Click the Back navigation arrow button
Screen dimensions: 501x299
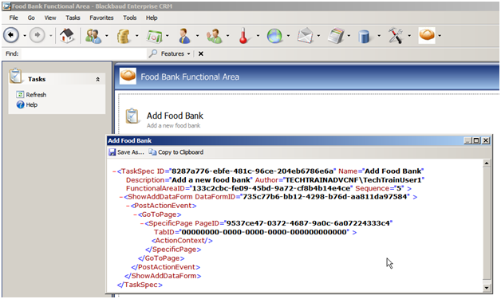point(11,35)
